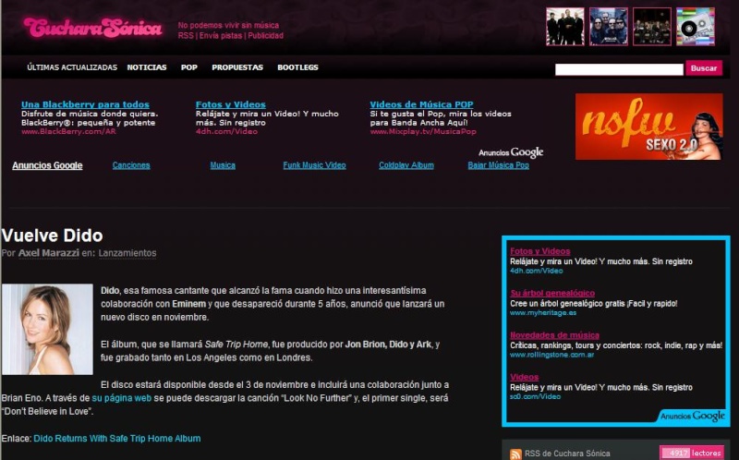Open the Vuelve Dido article title
The image size is (739, 460).
(53, 236)
